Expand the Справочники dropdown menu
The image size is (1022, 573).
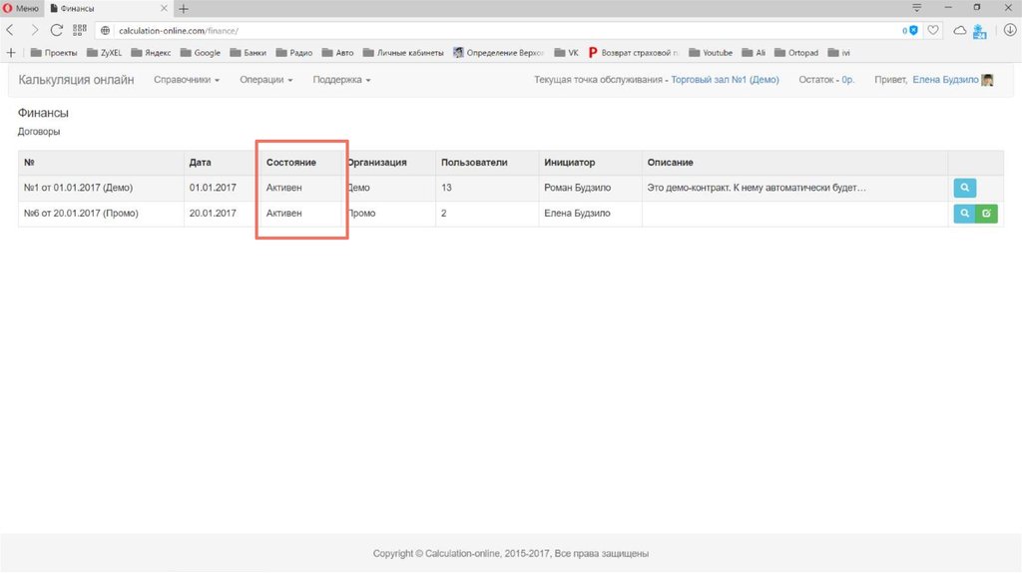tap(187, 80)
